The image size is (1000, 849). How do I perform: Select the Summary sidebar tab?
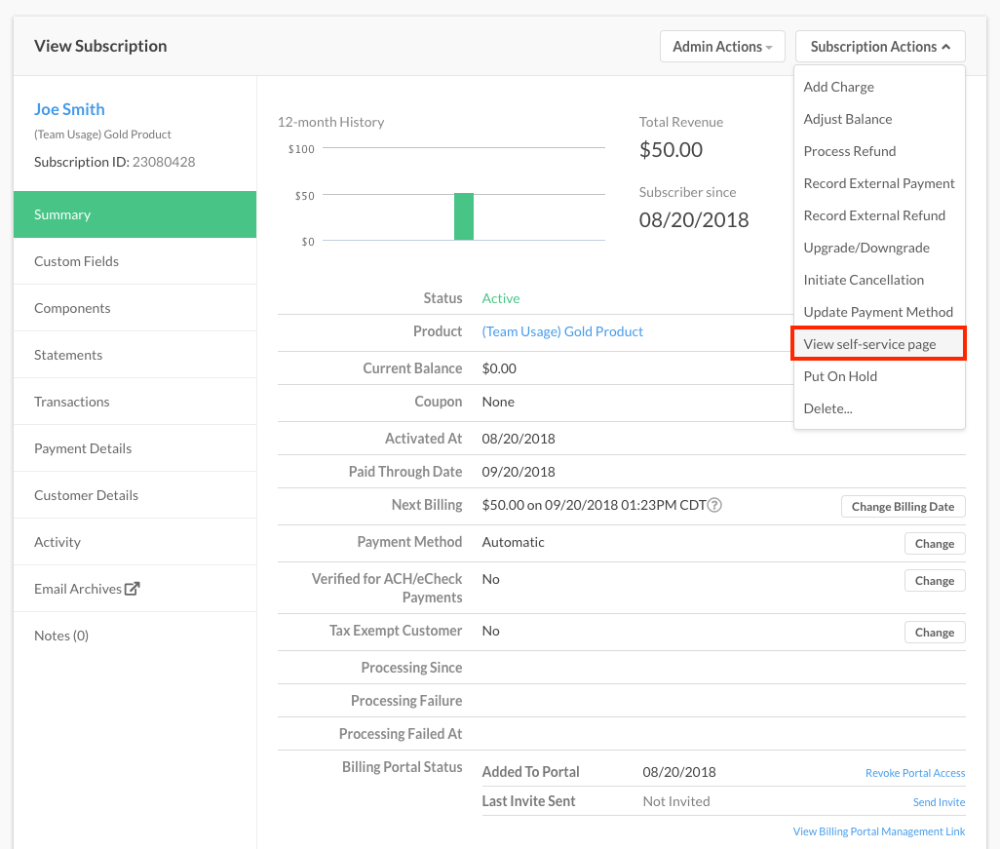pyautogui.click(x=135, y=214)
